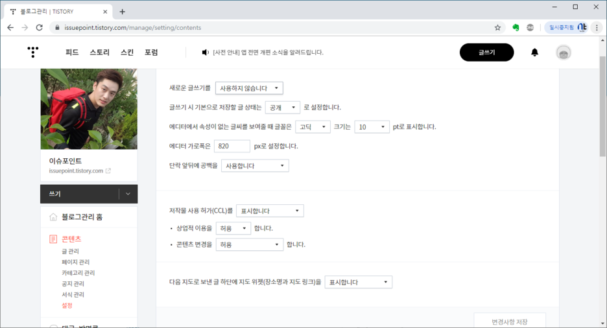Open the font size 10 dropdown
This screenshot has height=328, width=607.
(x=372, y=127)
